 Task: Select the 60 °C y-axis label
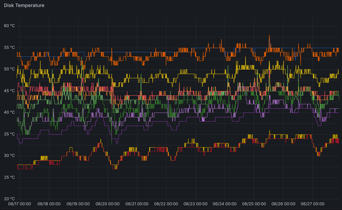click(x=9, y=26)
